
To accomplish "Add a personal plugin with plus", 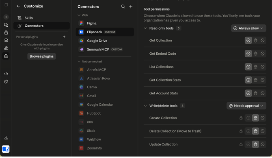I will (x=64, y=37).
